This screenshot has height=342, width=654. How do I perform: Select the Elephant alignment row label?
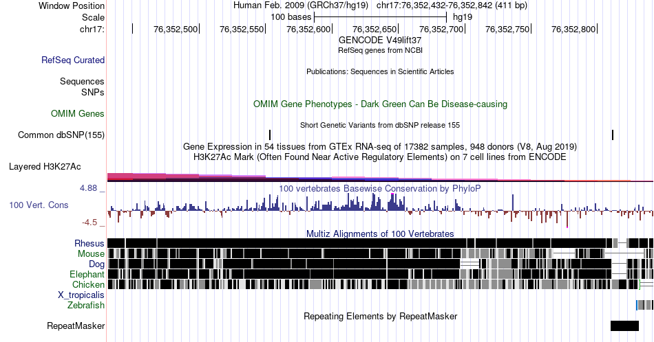click(87, 274)
